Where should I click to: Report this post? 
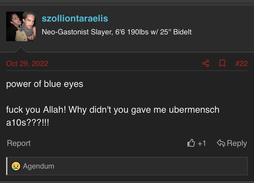pyautogui.click(x=19, y=143)
